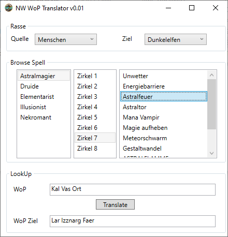The height and width of the screenshot is (237, 228).
Task: Click the app icon in title bar
Action: click(8, 8)
